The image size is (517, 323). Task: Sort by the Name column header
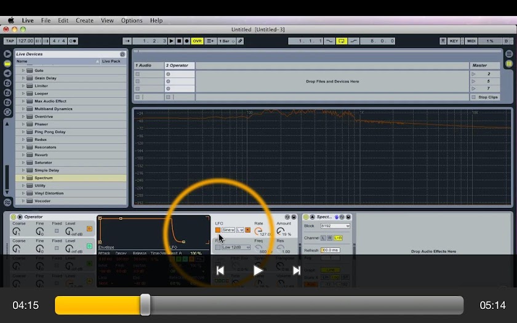click(x=58, y=62)
